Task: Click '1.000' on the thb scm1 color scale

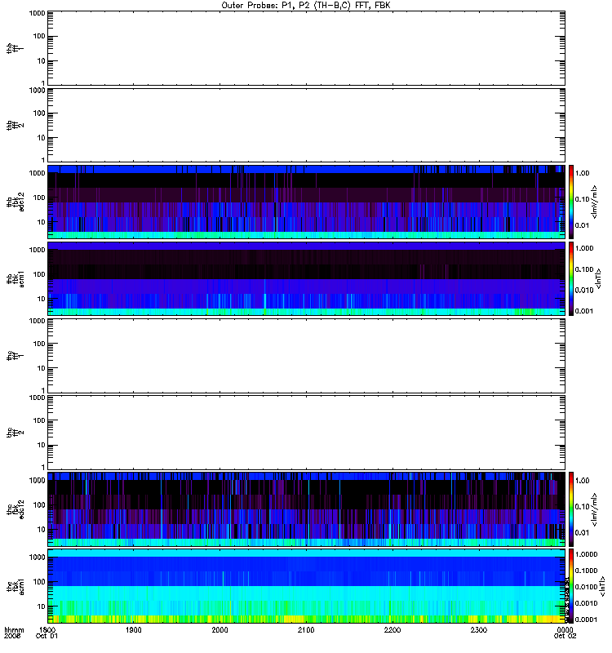Action: [x=584, y=248]
